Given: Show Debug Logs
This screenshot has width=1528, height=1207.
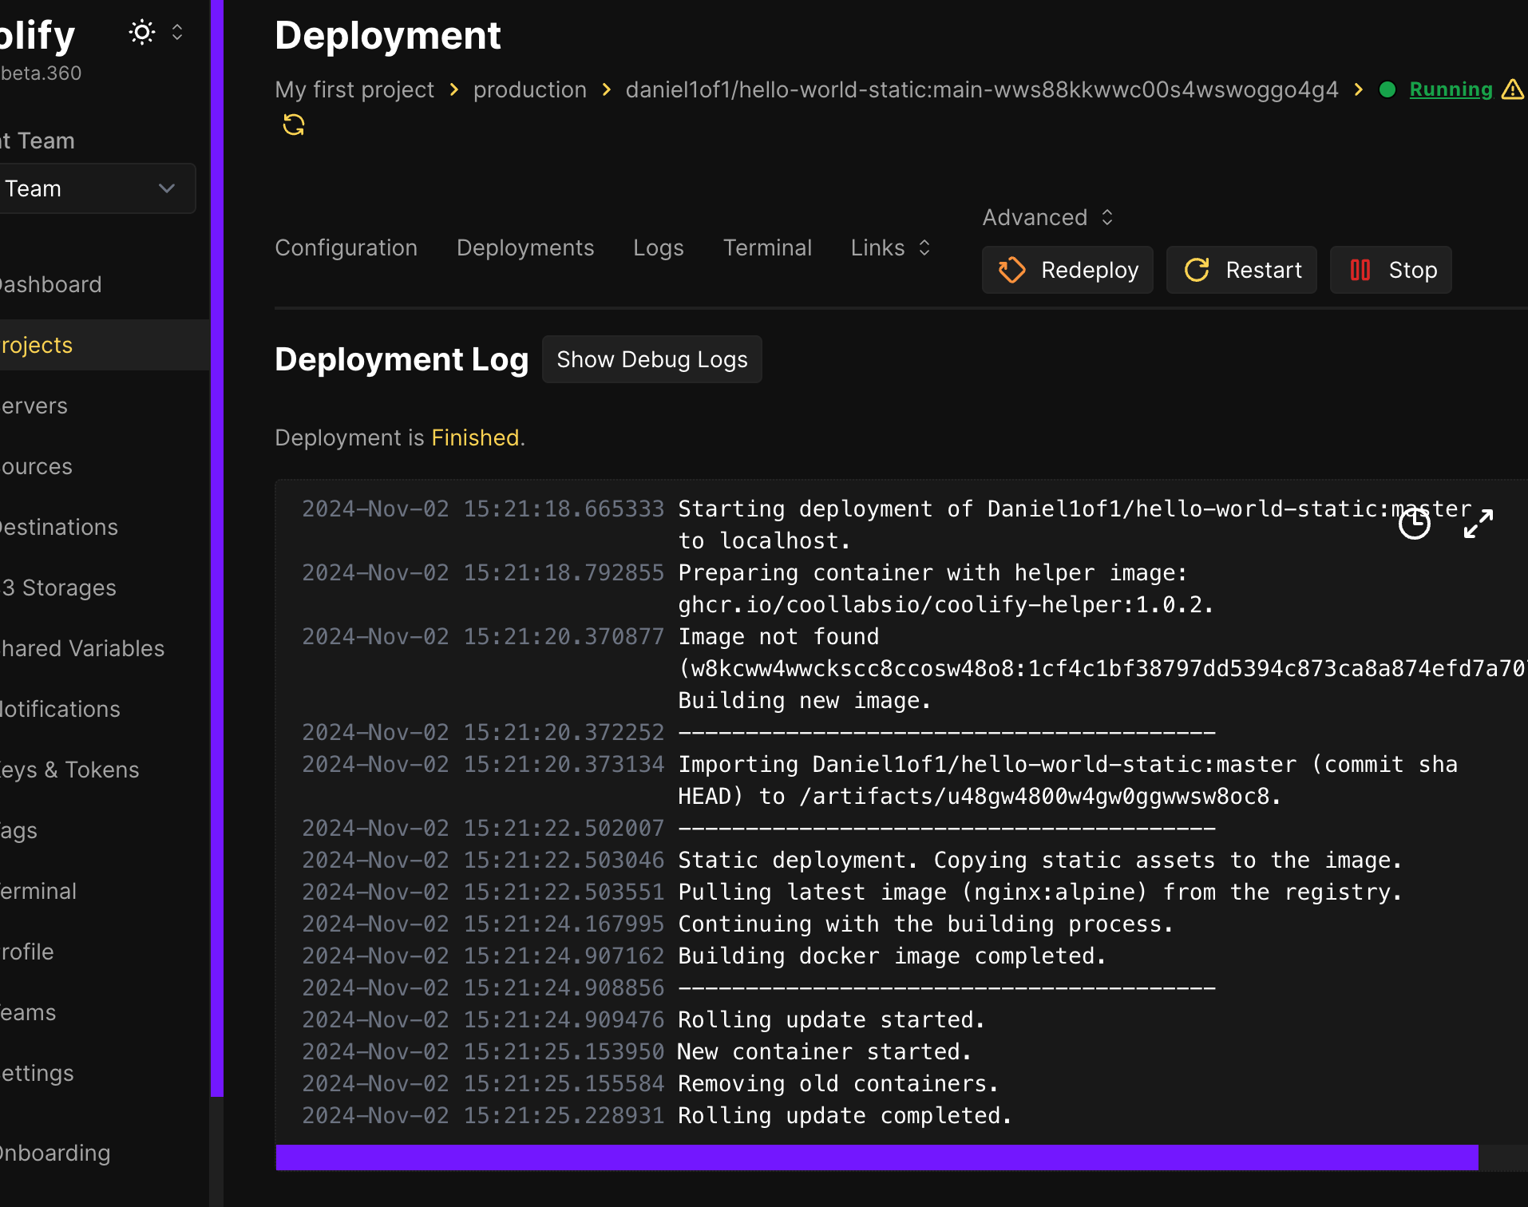Looking at the screenshot, I should [x=652, y=359].
